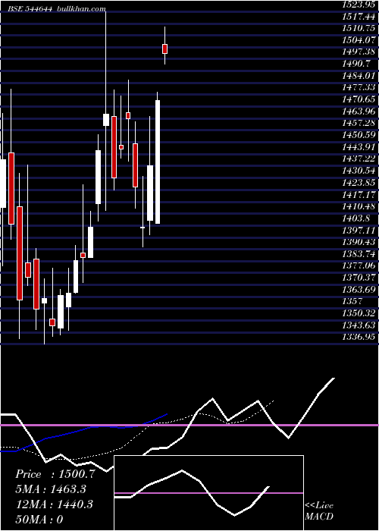Image resolution: width=379 pixels, height=531 pixels.
Task: Click the 1490.7 price level label
Action: [x=356, y=64]
